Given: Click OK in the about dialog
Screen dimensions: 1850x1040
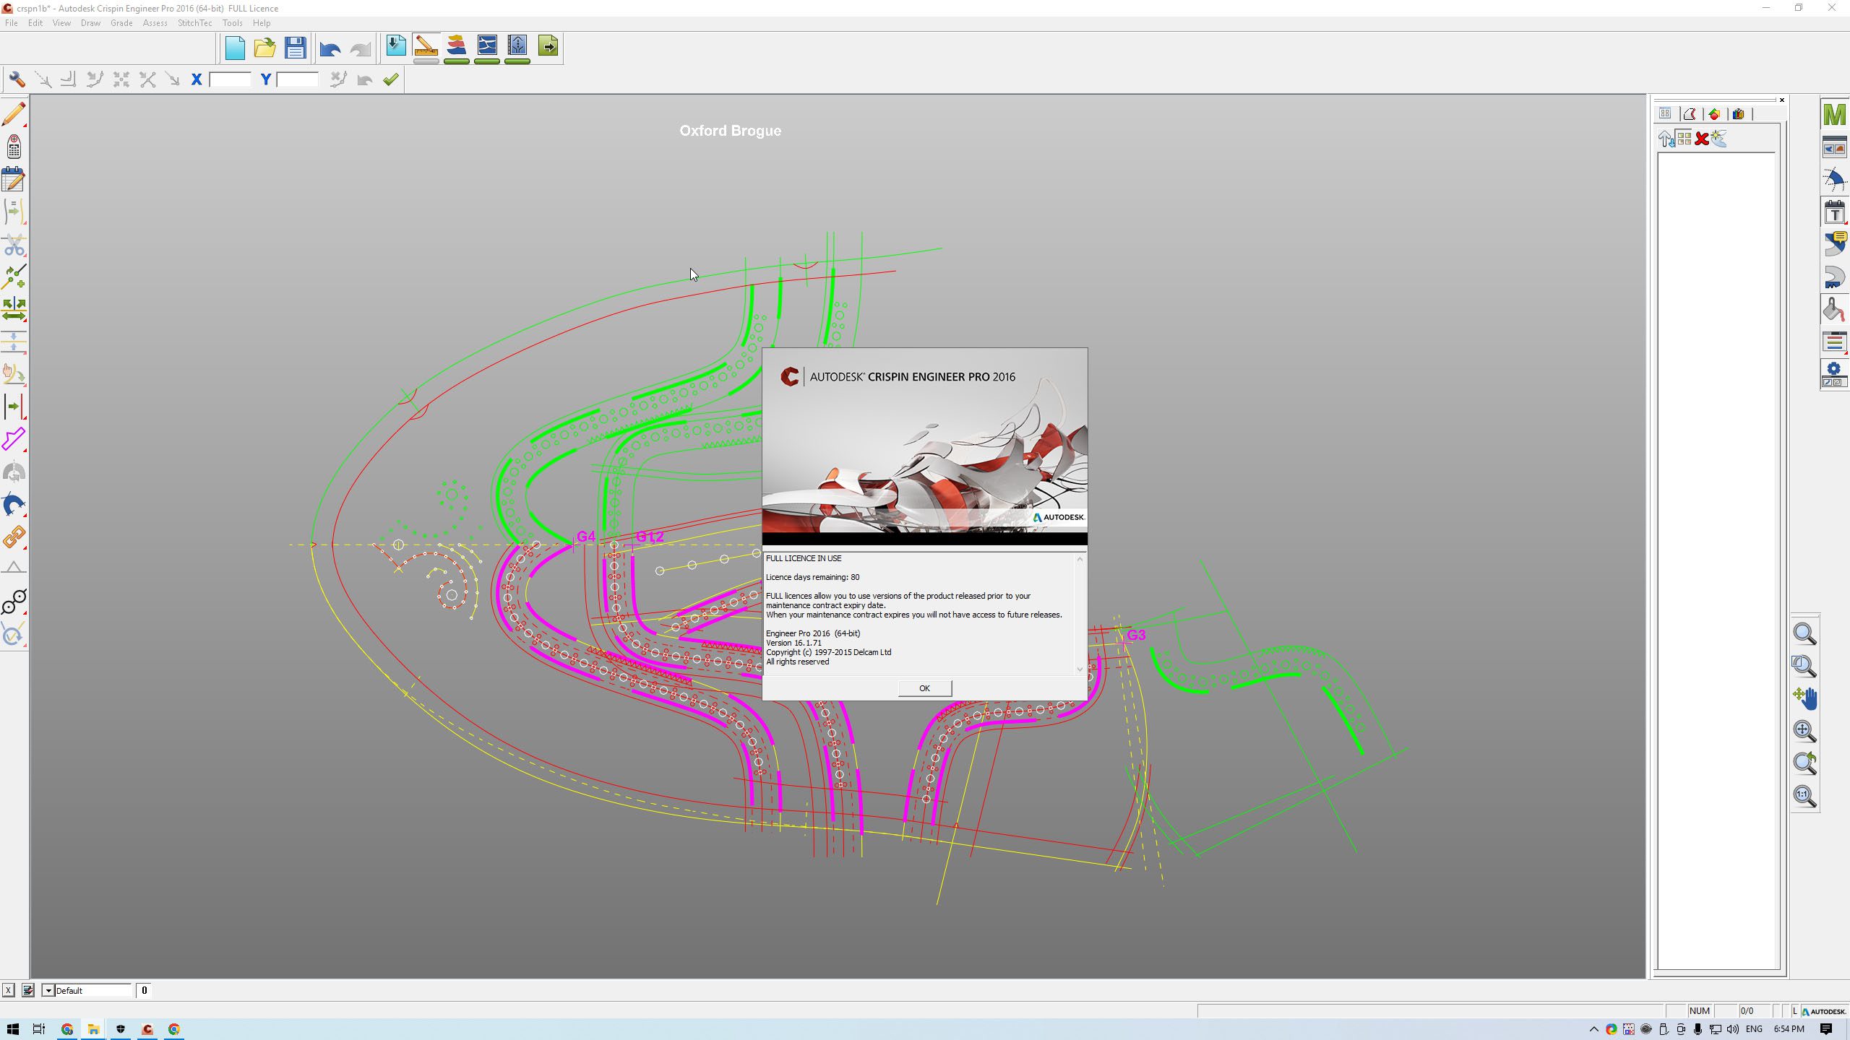Looking at the screenshot, I should [x=924, y=688].
